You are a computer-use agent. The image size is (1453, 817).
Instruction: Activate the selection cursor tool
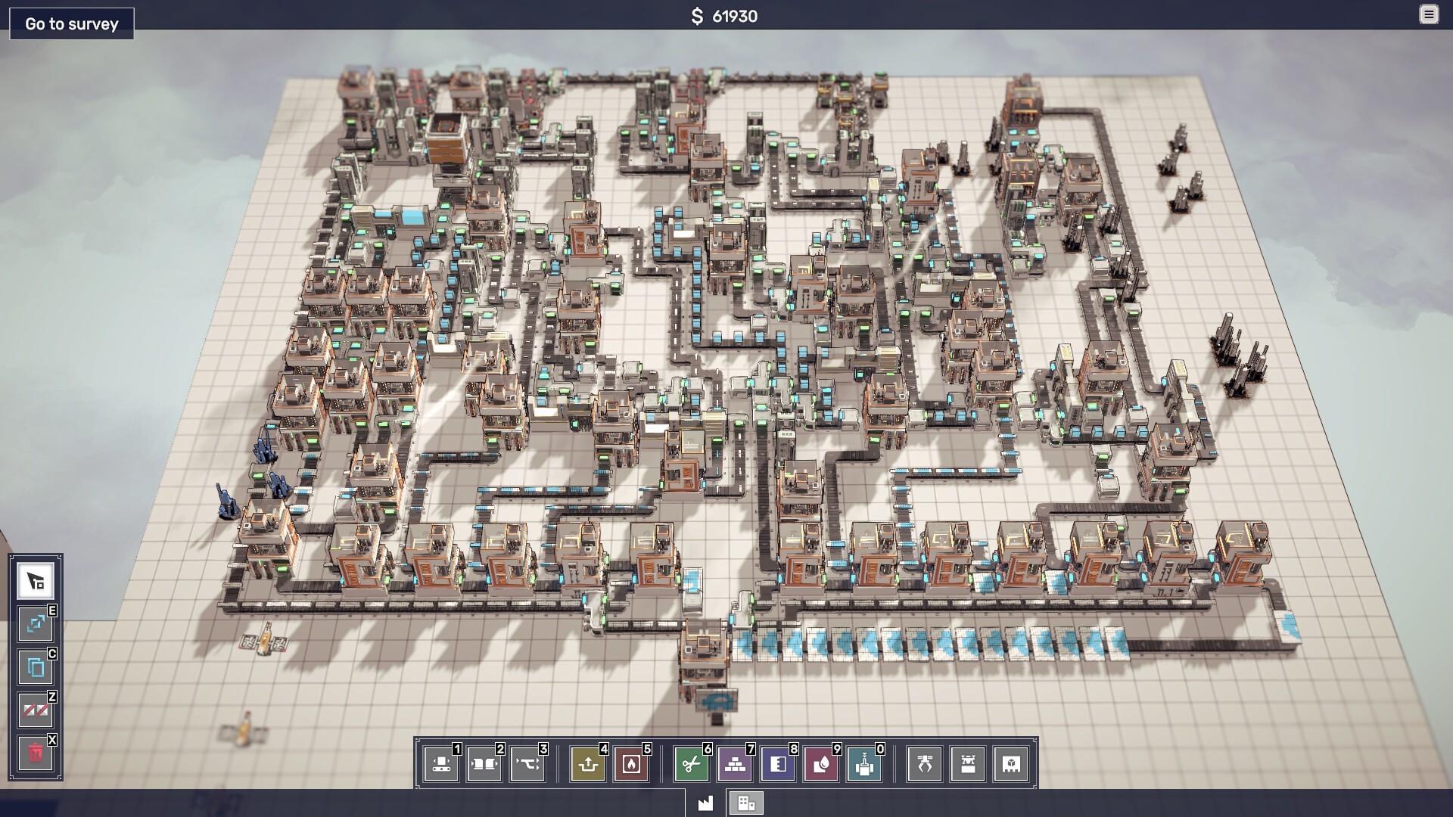[x=36, y=581]
